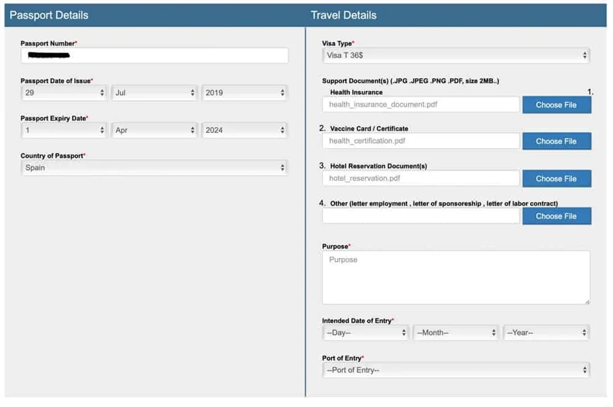Open the issue month dropdown showing Jul

[154, 93]
